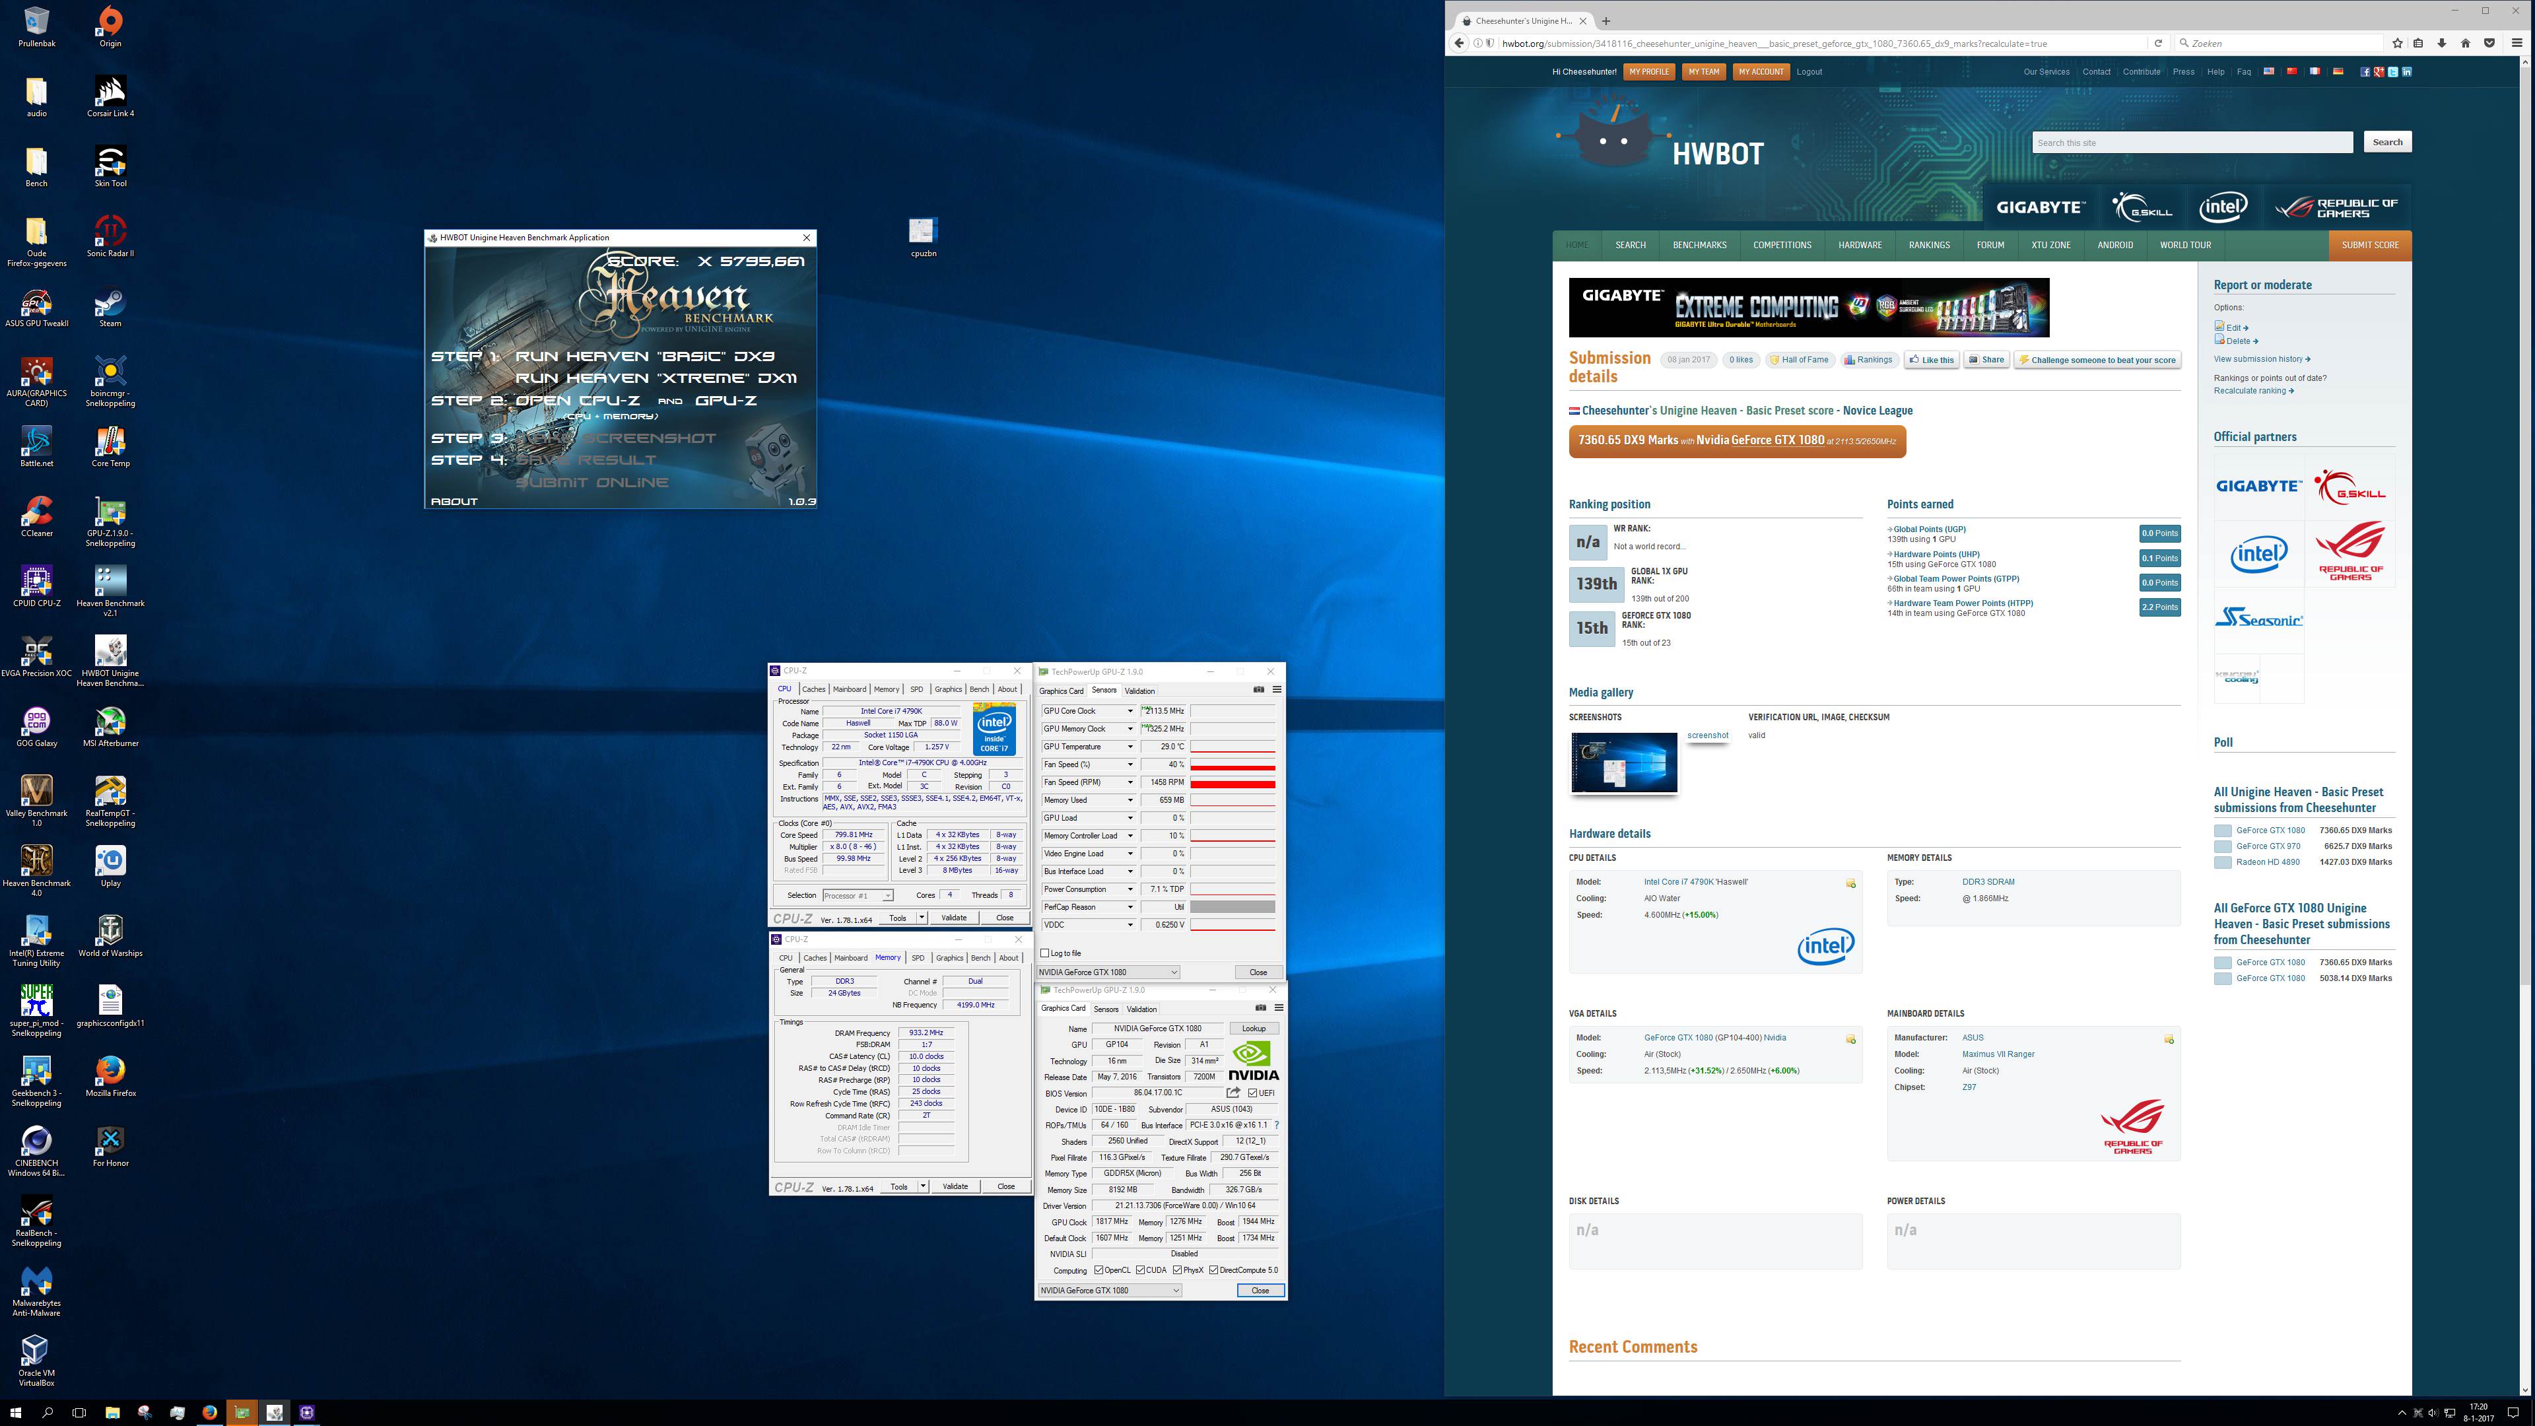The width and height of the screenshot is (2535, 1426).
Task: Expand the Power Consumption sensor dropdown
Action: pyautogui.click(x=1130, y=890)
